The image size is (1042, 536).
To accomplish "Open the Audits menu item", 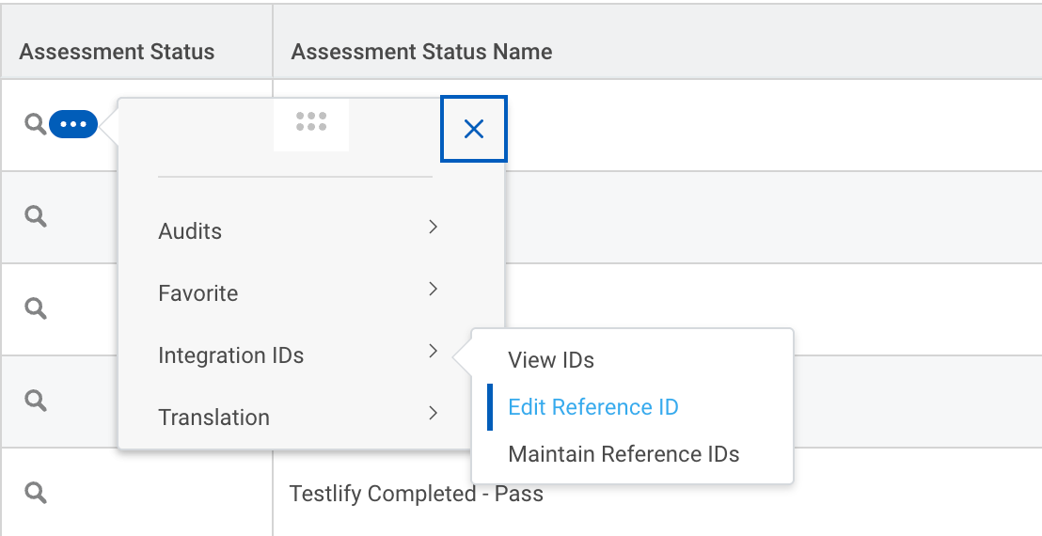I will click(190, 231).
